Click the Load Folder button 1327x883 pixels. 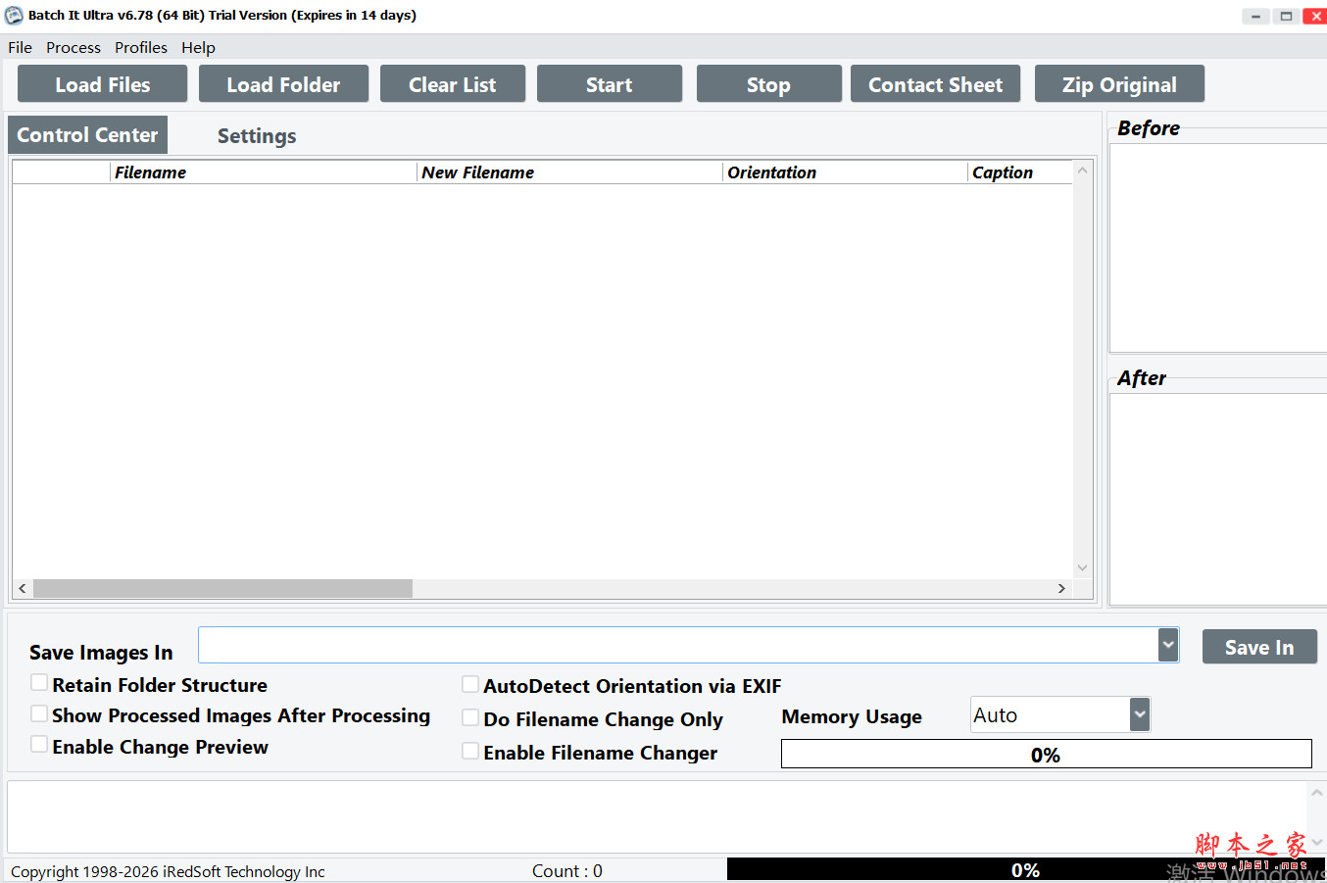[x=283, y=84]
